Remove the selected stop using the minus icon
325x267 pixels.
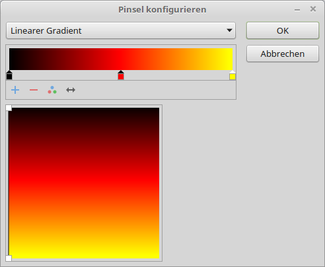pos(34,90)
